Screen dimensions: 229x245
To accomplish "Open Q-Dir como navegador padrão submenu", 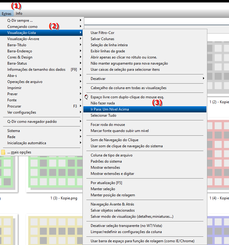I will coord(32,122).
